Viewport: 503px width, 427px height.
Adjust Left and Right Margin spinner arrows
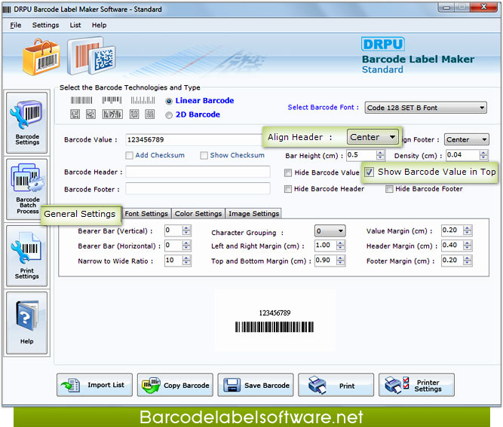pos(340,246)
